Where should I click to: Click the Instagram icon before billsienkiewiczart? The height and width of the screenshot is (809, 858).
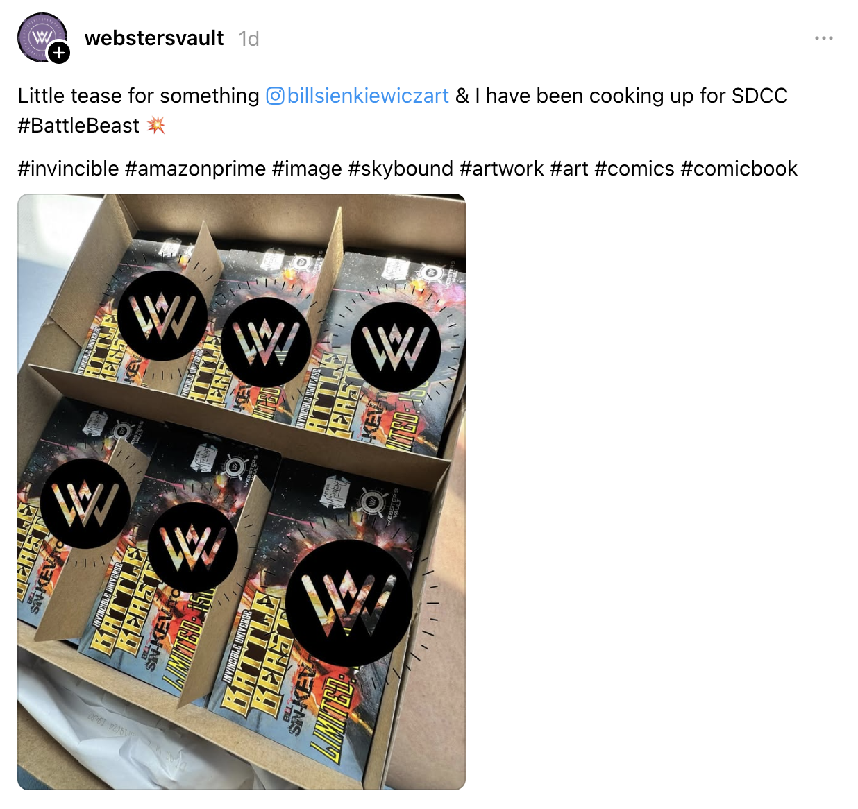coord(275,96)
